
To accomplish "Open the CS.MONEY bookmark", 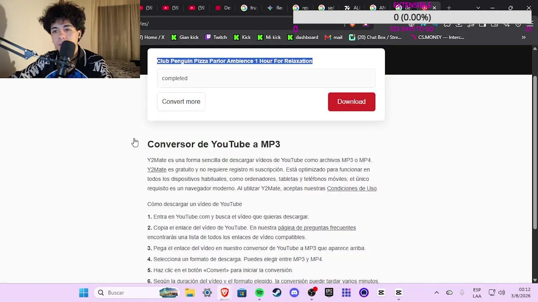I will (437, 37).
